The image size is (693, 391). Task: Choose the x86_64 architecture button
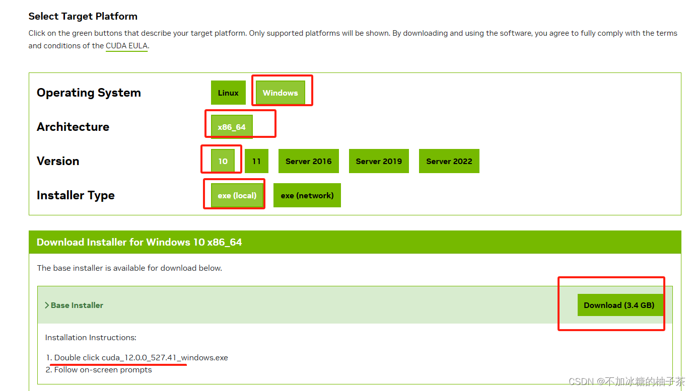[232, 127]
